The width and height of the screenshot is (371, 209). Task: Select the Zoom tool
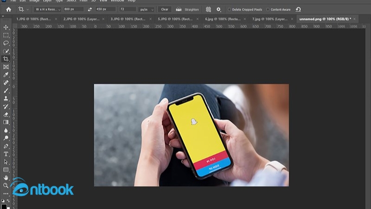pos(6,185)
